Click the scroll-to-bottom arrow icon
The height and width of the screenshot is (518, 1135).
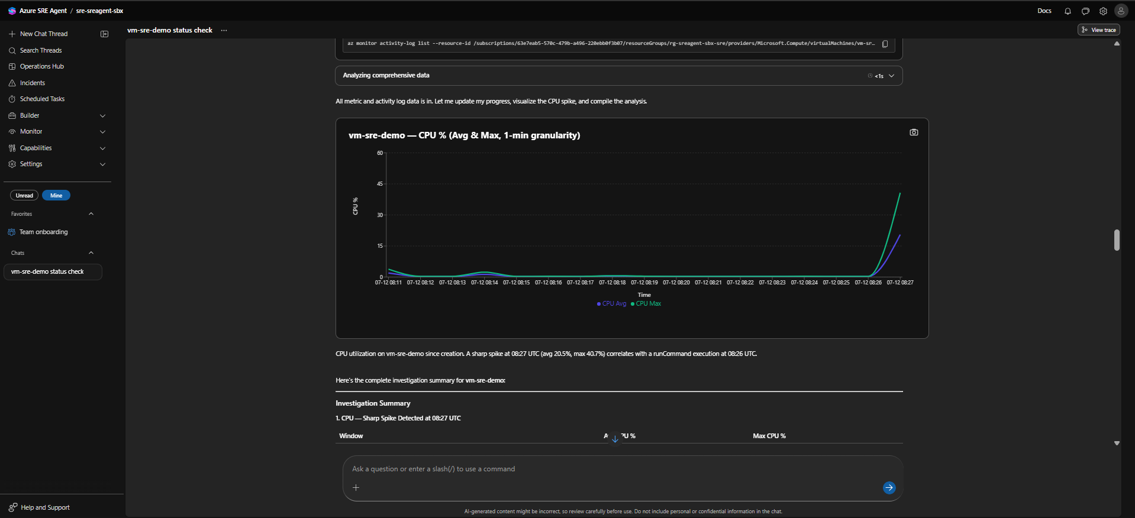(x=615, y=439)
